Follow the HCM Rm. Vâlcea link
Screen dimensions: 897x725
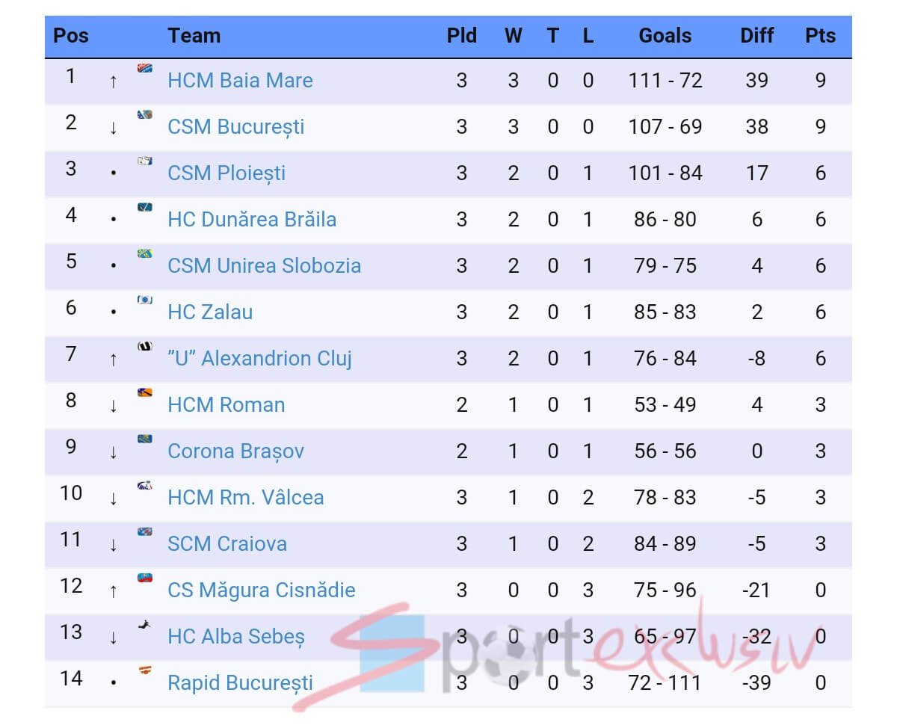(x=245, y=498)
